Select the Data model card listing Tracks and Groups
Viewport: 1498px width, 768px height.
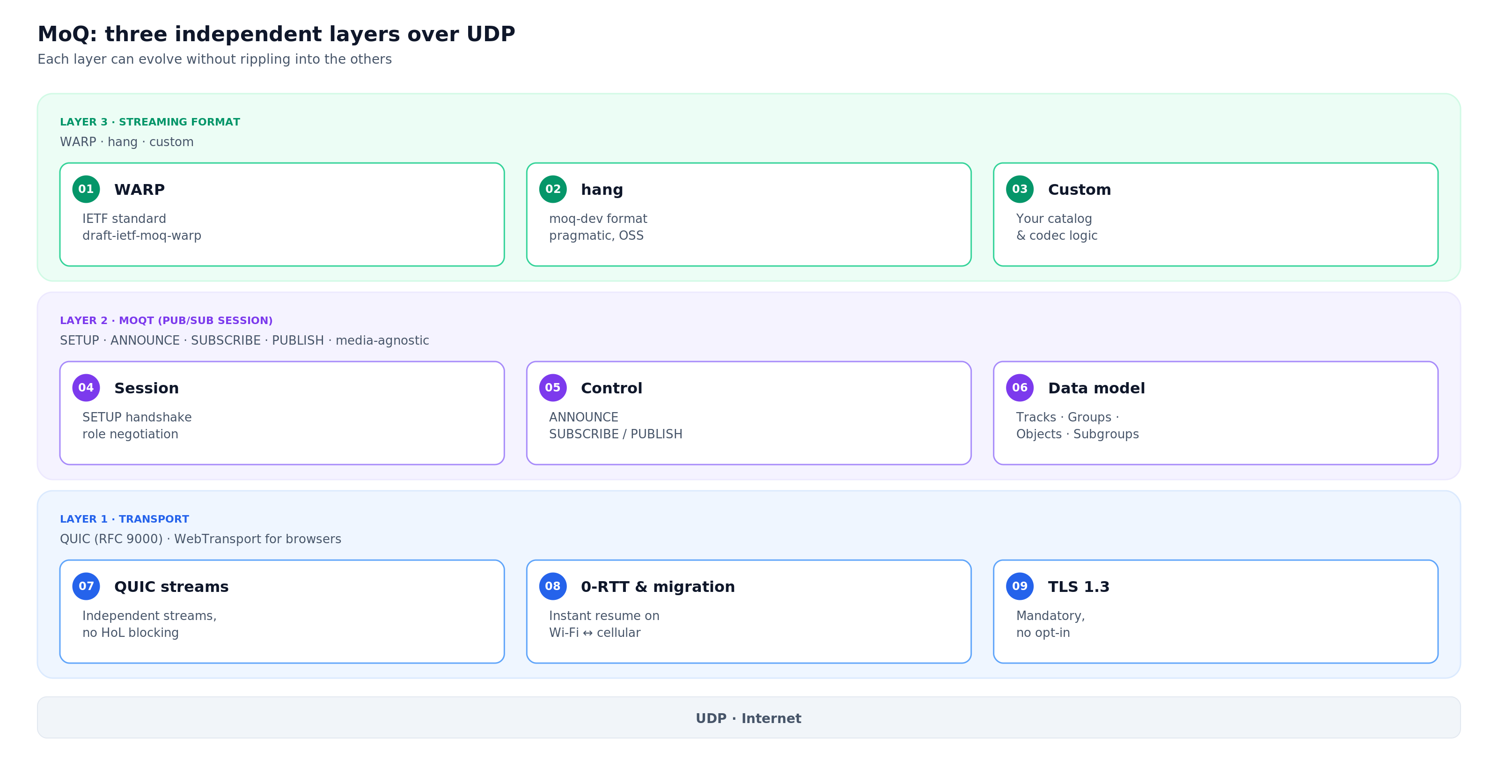click(x=1215, y=413)
